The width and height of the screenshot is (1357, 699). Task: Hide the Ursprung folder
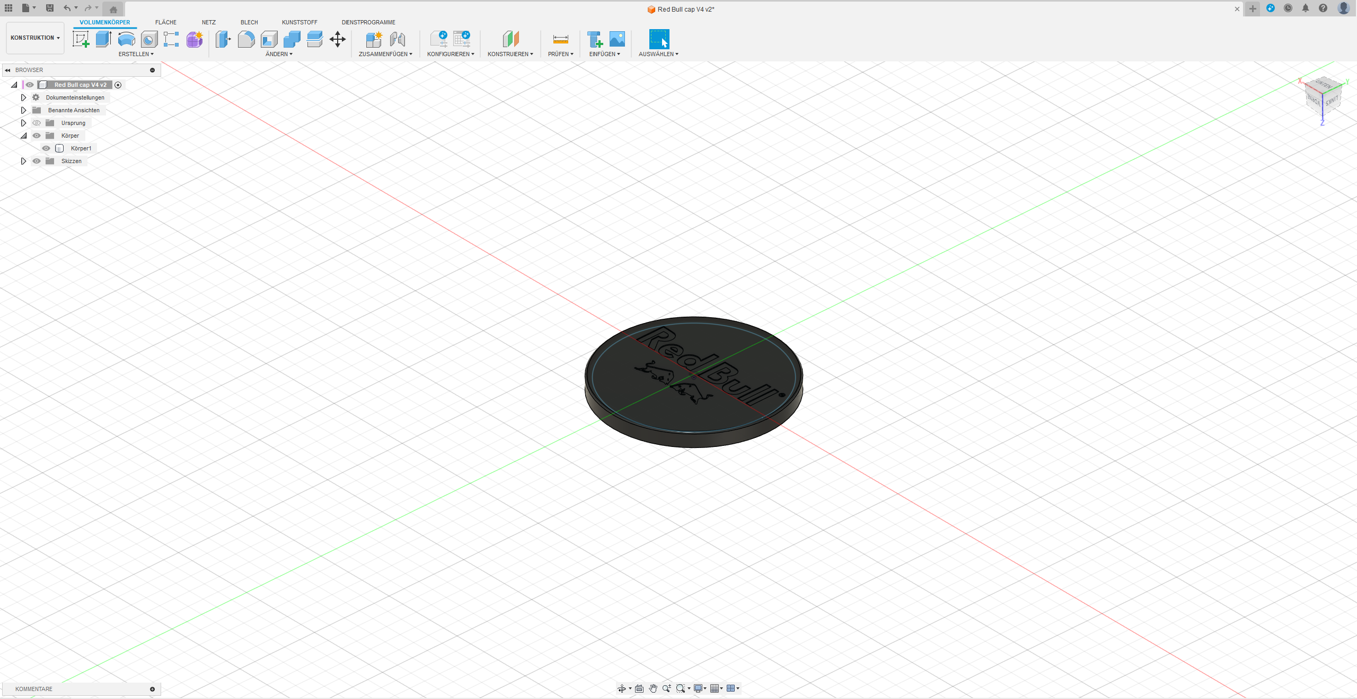[x=37, y=122]
